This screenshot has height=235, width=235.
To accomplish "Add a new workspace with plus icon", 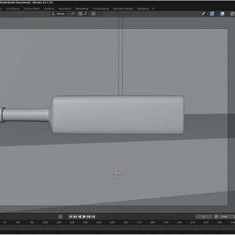I will coord(153,9).
